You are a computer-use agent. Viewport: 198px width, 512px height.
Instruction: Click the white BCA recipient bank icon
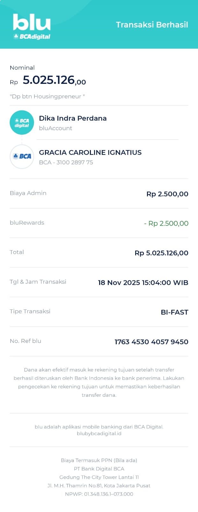[22, 156]
